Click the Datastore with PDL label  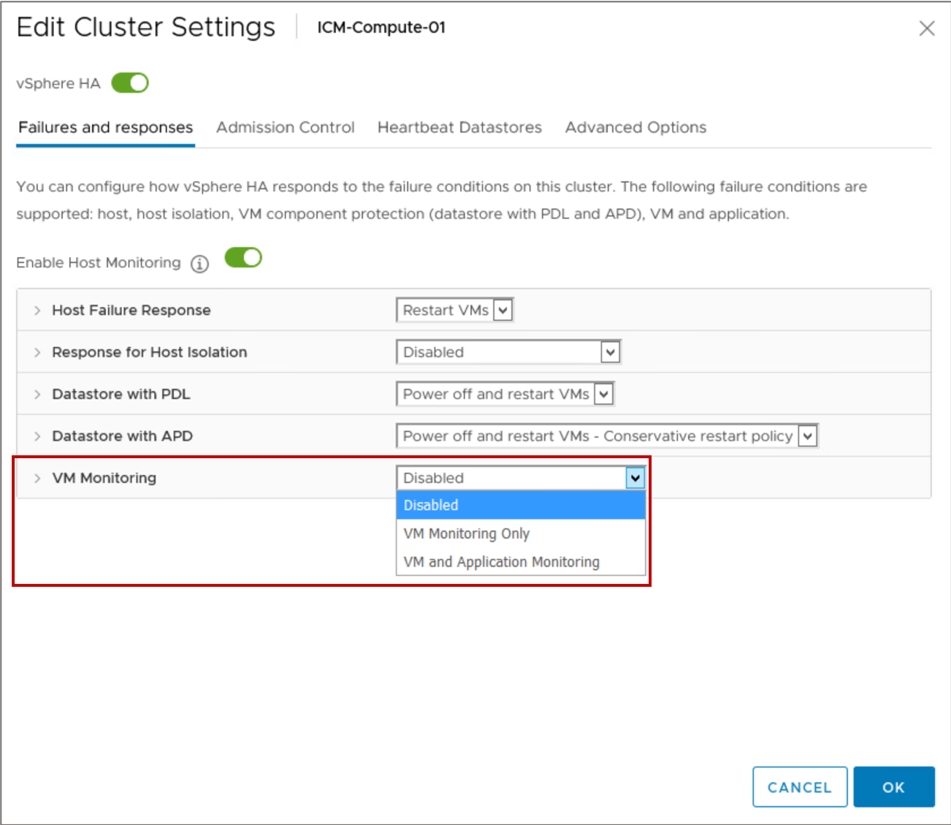click(121, 395)
